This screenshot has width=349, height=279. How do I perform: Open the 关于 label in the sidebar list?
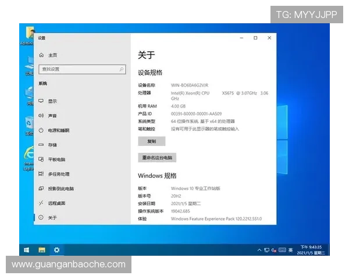52,217
